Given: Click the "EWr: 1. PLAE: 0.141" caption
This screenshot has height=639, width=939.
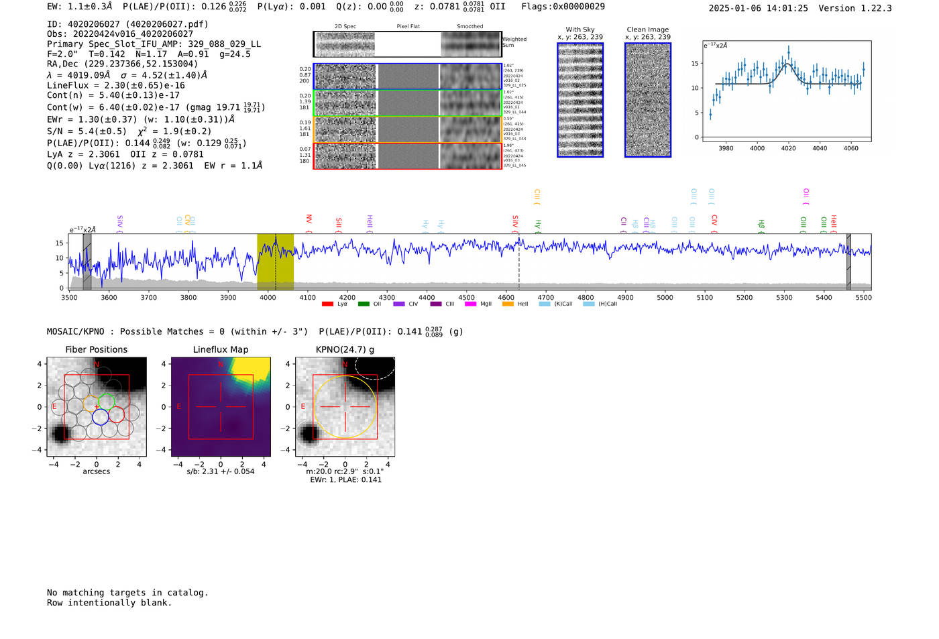Looking at the screenshot, I should click(x=345, y=480).
